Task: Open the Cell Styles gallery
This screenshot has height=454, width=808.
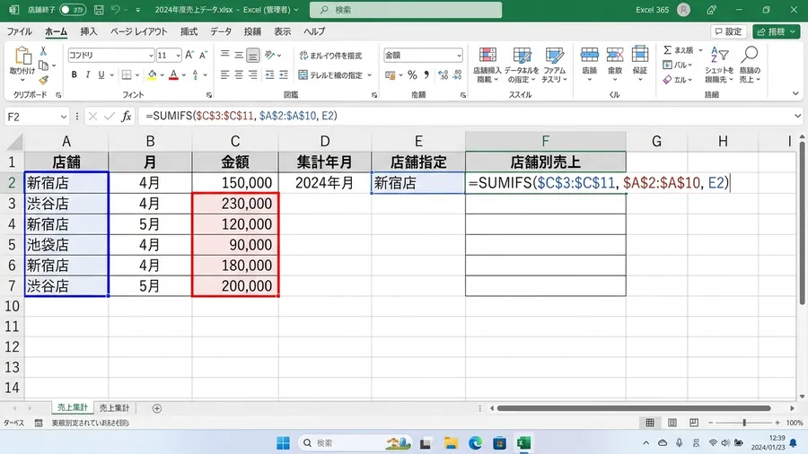Action: [555, 65]
